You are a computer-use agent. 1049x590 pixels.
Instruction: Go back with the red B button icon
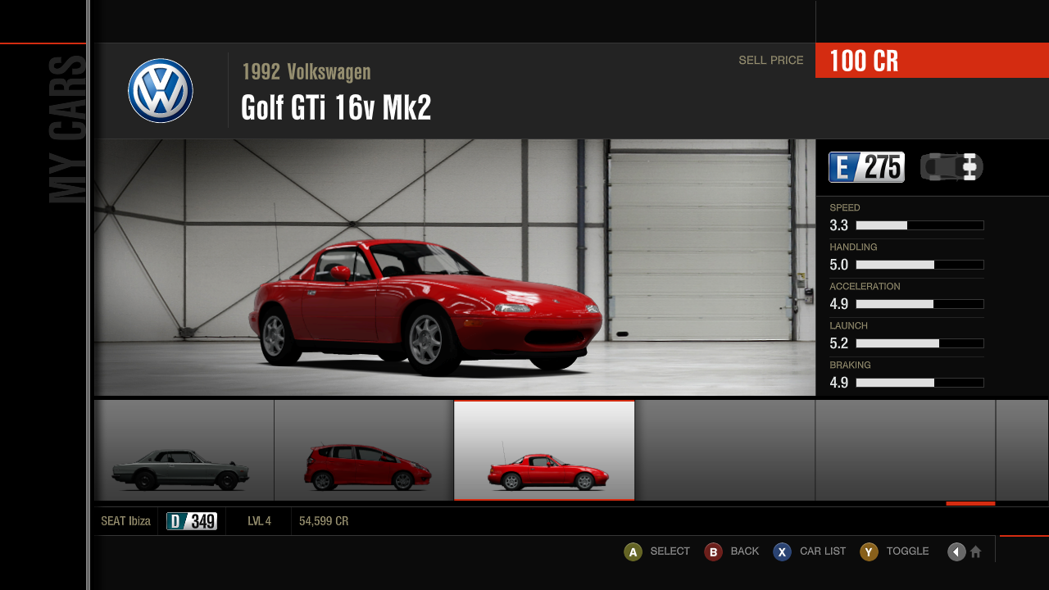[713, 551]
